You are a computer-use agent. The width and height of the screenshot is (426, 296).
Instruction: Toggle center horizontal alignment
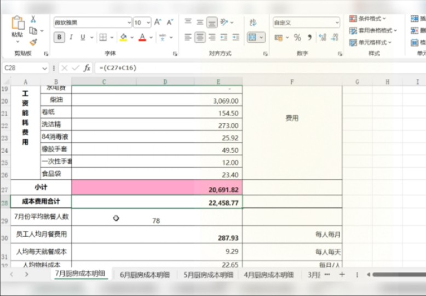[200, 37]
